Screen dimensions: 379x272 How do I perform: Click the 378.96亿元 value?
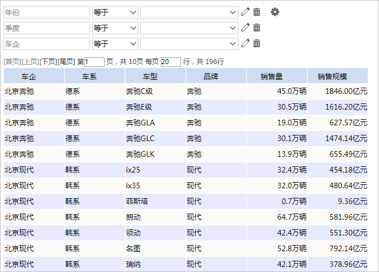(348, 264)
